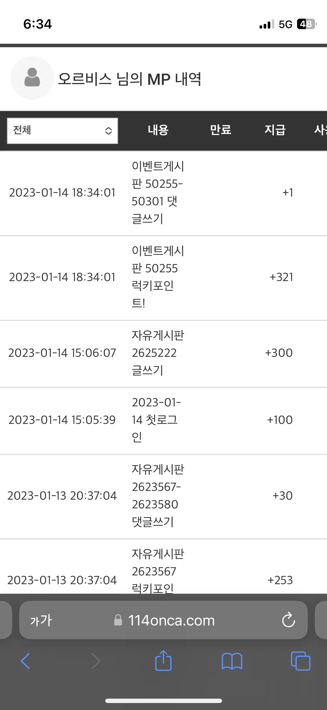327x710 pixels.
Task: Tap the home indicator bar
Action: click(x=164, y=701)
